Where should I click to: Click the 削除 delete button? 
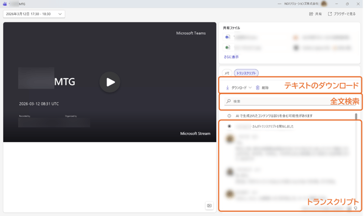pyautogui.click(x=262, y=87)
